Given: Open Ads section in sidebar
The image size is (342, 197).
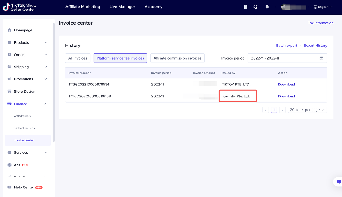Looking at the screenshot, I should point(17,165).
